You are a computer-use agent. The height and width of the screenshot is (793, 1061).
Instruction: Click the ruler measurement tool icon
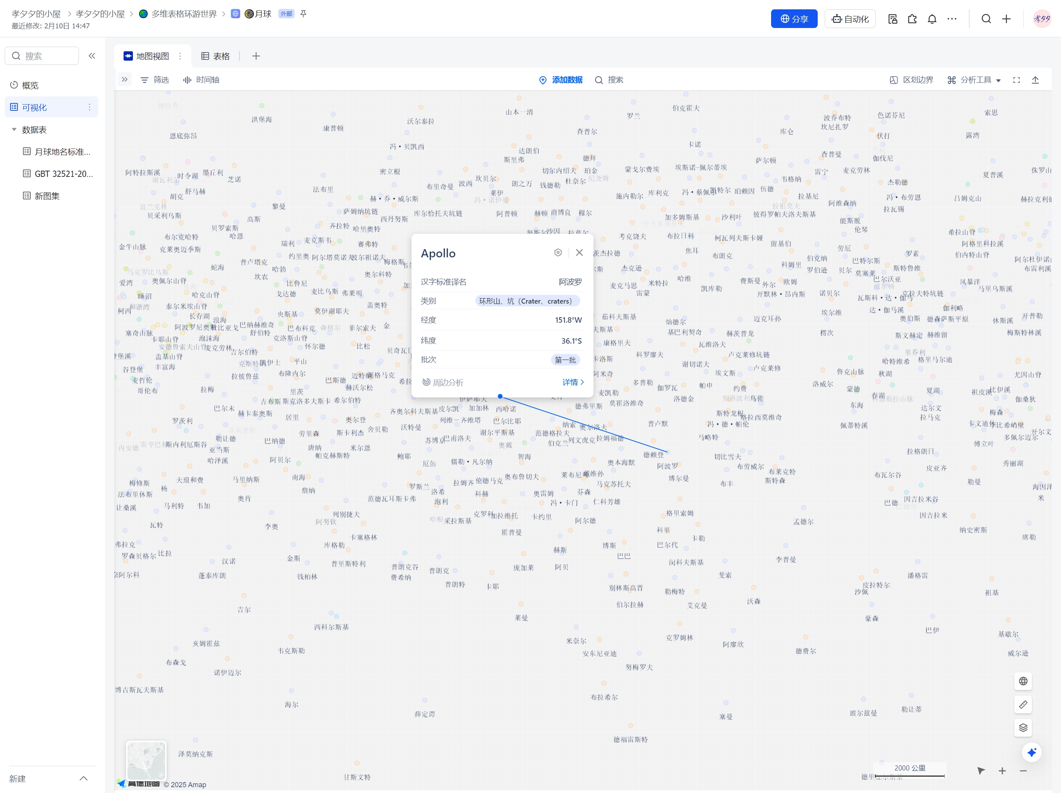pyautogui.click(x=1023, y=704)
